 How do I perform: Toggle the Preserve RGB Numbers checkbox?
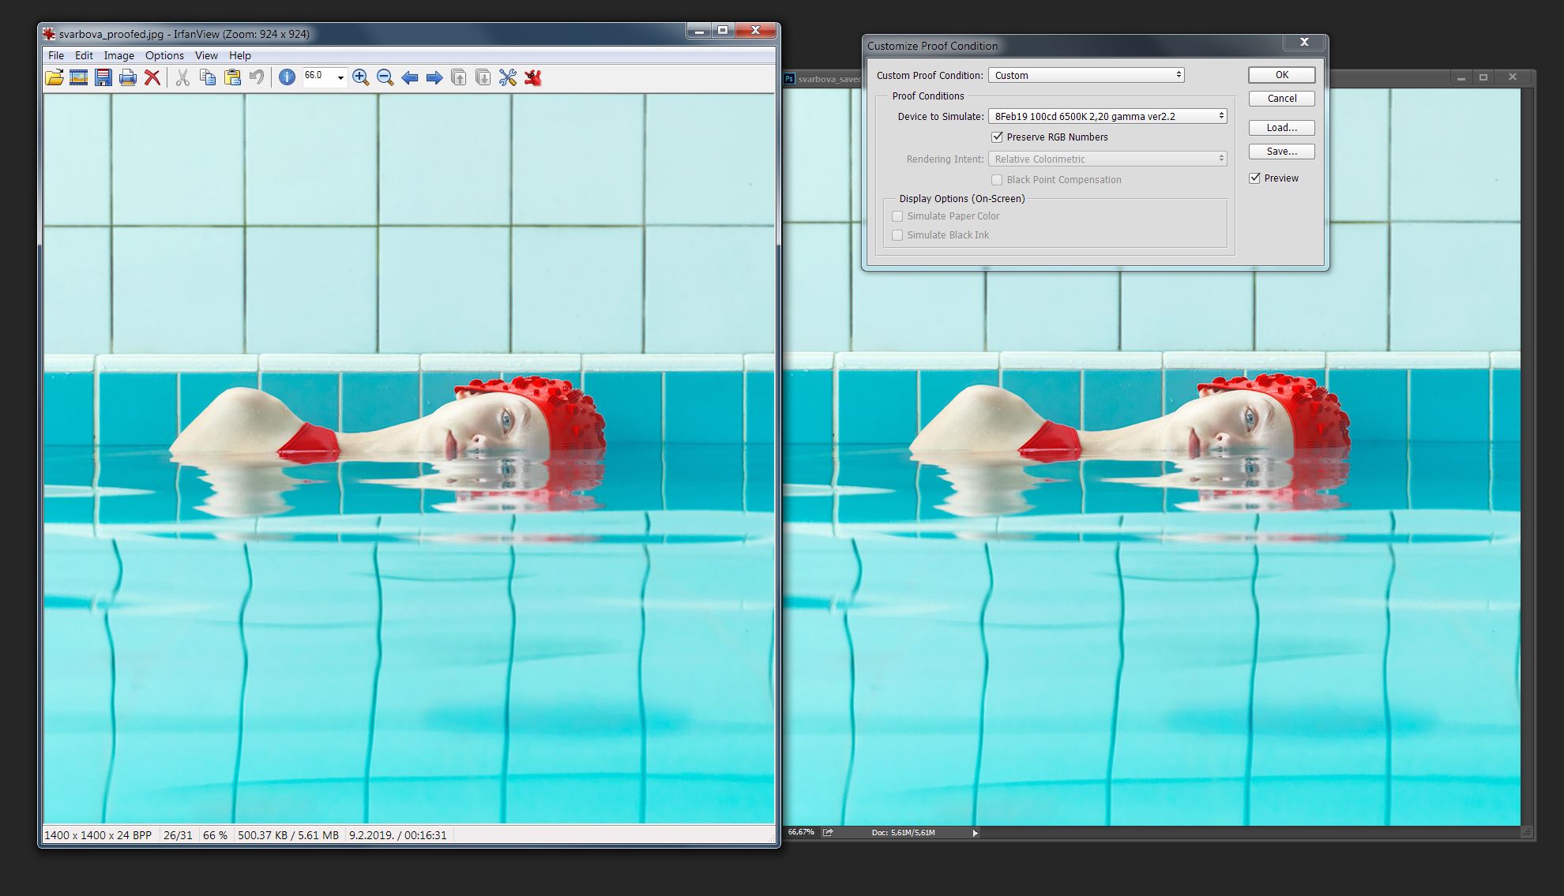[996, 137]
